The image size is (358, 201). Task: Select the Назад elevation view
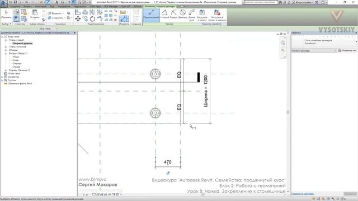coord(16,57)
